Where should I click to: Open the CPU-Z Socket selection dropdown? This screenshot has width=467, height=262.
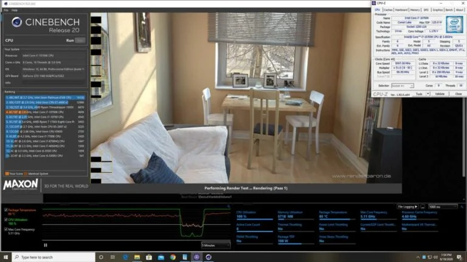point(403,86)
